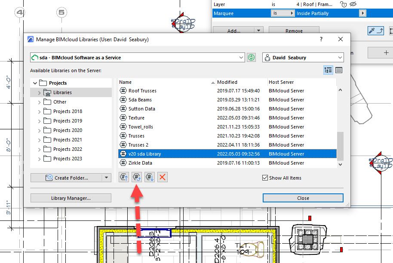Toggle the layer lock icon

point(343,4)
